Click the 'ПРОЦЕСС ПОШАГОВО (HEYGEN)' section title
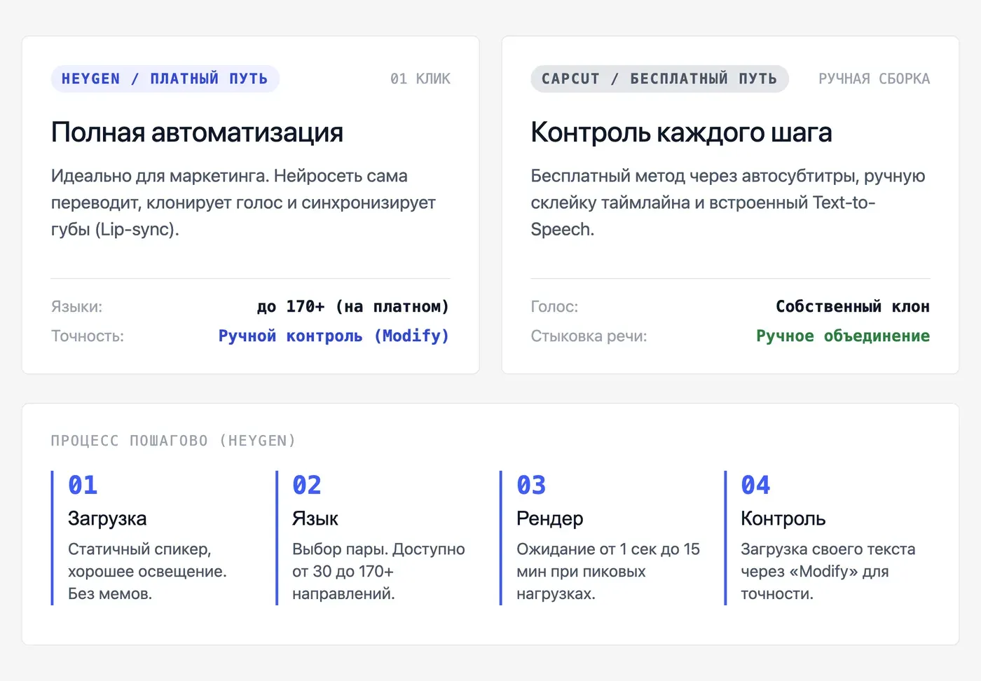Viewport: 981px width, 681px height. [x=173, y=441]
